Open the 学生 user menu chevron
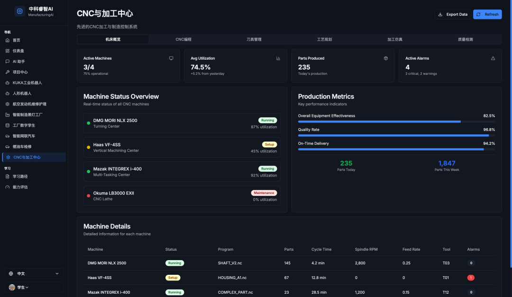 pyautogui.click(x=27, y=287)
